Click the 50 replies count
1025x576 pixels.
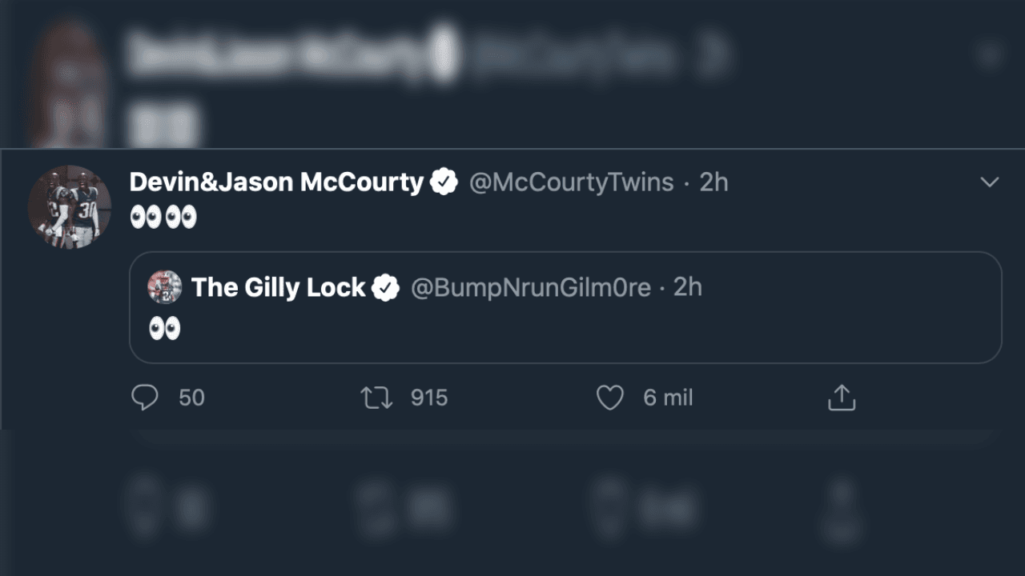pyautogui.click(x=191, y=398)
